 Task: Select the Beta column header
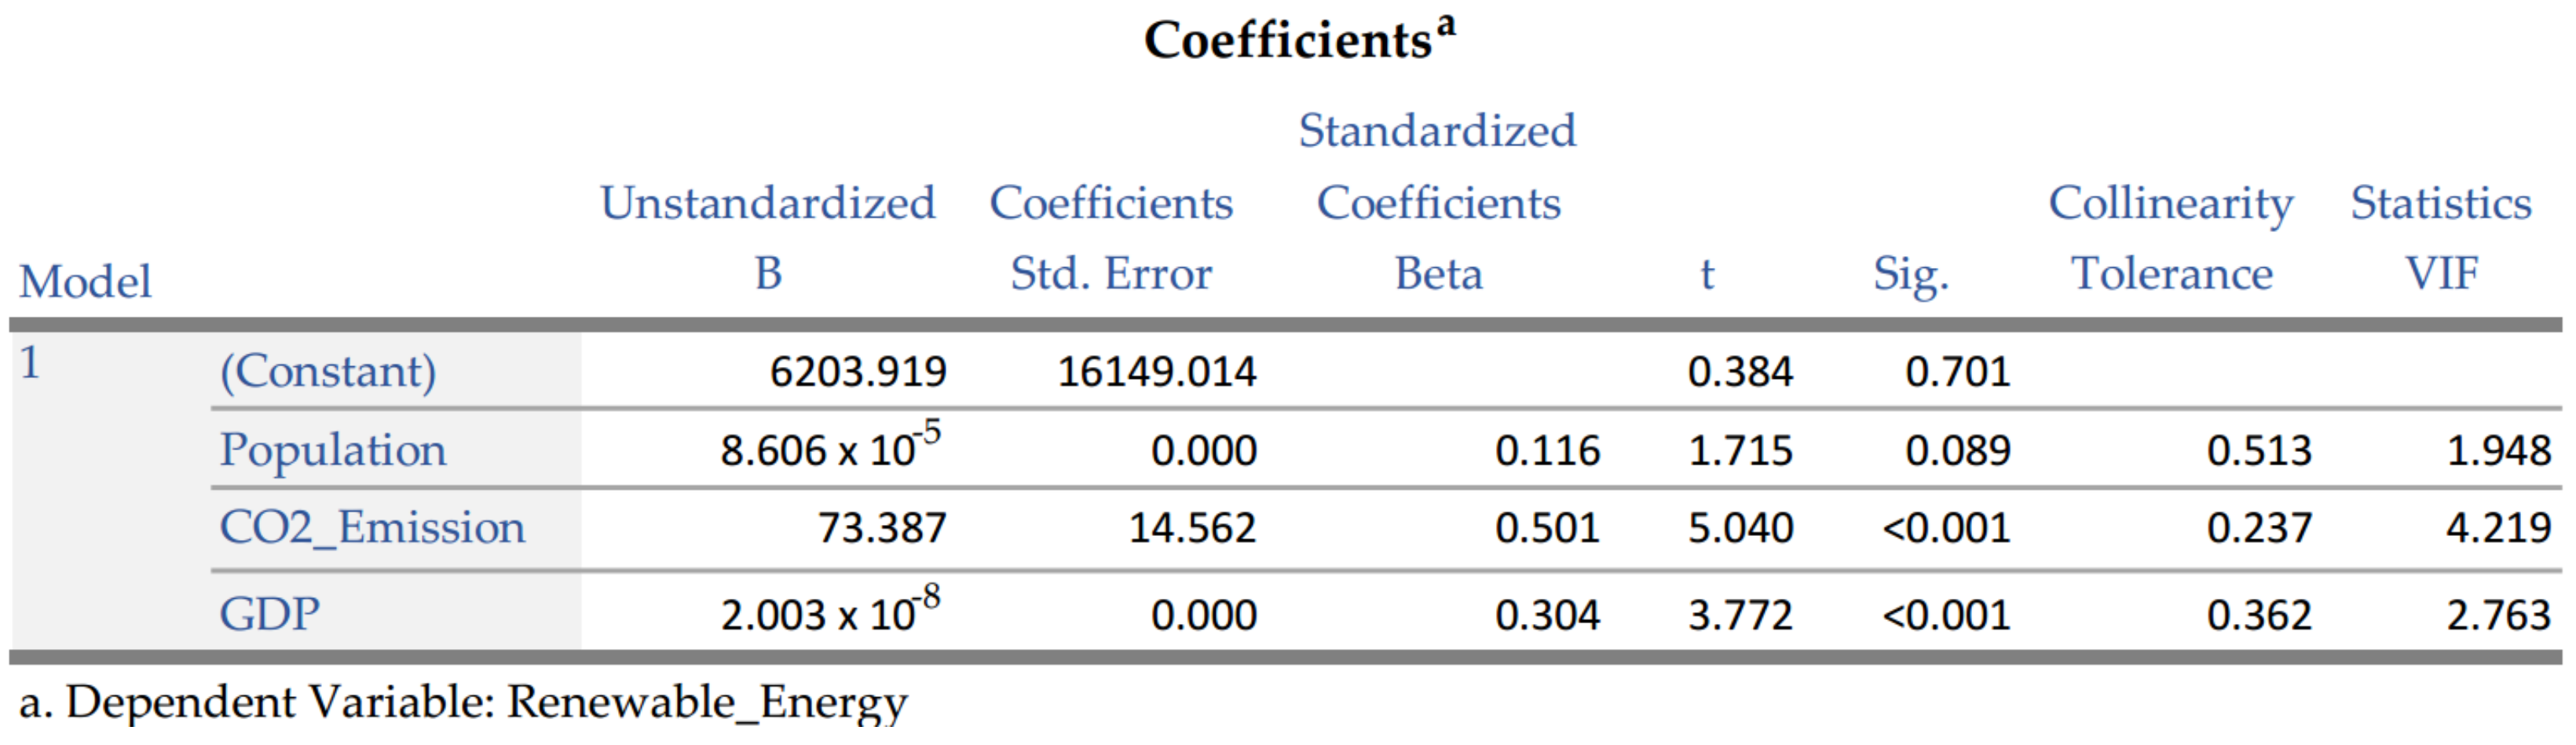tap(1438, 274)
